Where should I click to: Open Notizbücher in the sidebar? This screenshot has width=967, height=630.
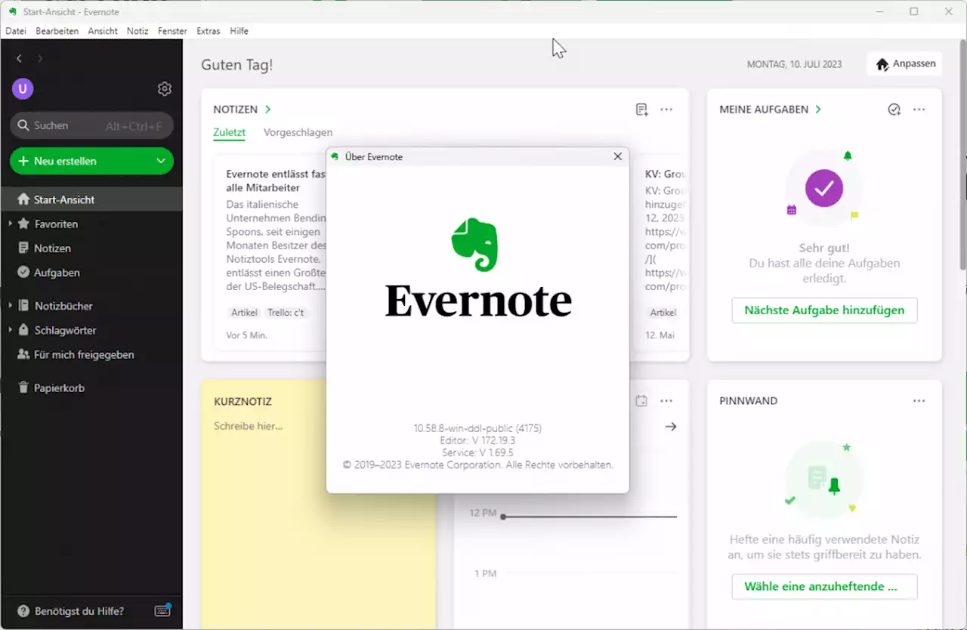click(63, 306)
